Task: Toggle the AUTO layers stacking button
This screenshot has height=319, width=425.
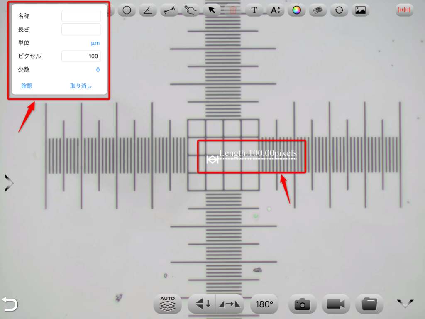Action: point(168,304)
